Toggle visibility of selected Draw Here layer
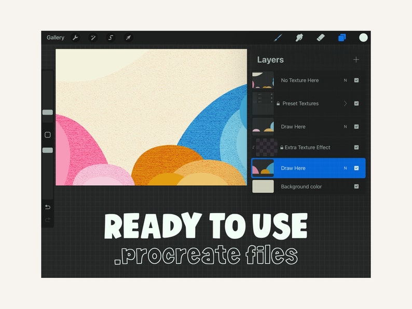Viewport: 412px width, 309px height. point(356,168)
